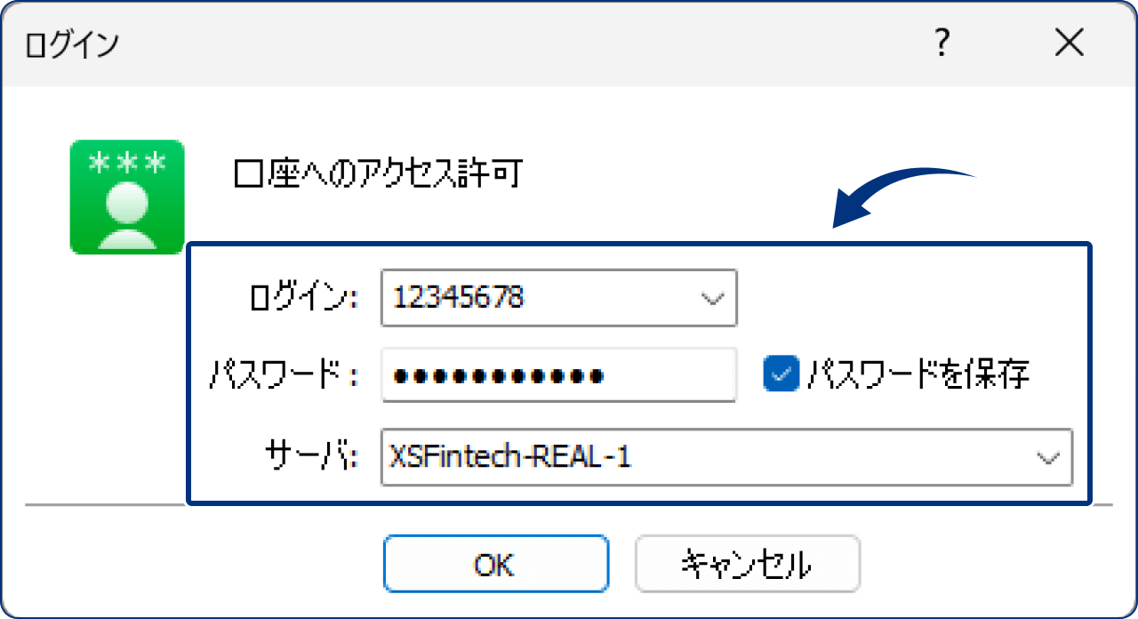Select the XSFintech-REAL-1 server field

pyautogui.click(x=622, y=457)
